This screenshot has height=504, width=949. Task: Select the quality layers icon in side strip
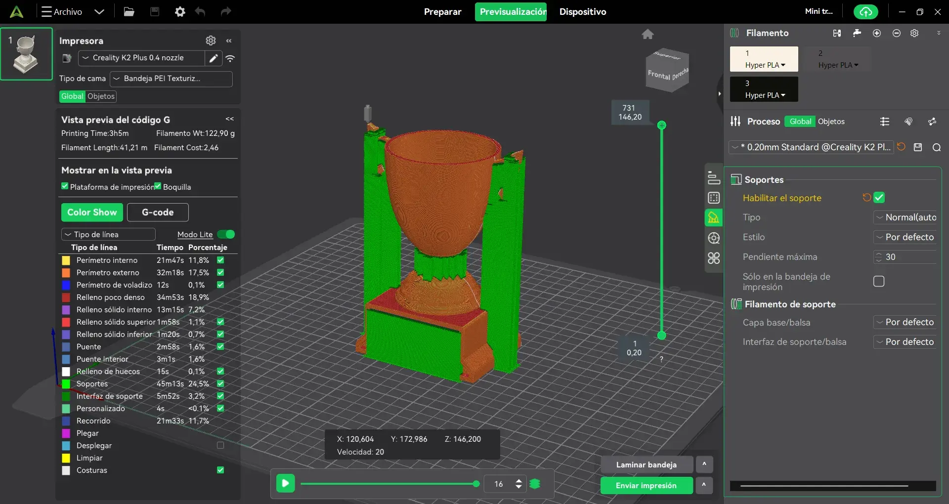point(714,177)
